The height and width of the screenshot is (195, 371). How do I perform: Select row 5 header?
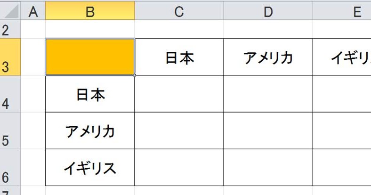tap(10, 130)
